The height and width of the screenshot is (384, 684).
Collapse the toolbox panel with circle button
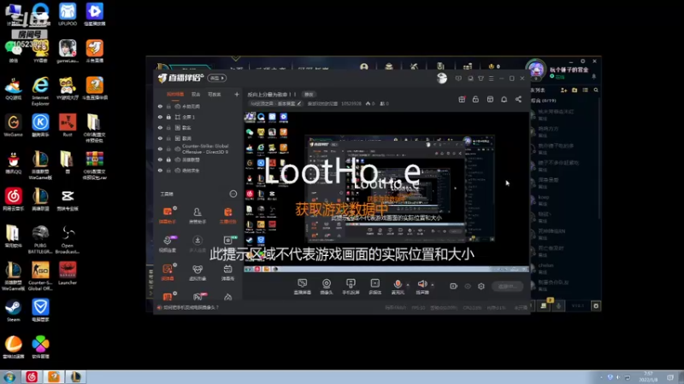pos(233,194)
